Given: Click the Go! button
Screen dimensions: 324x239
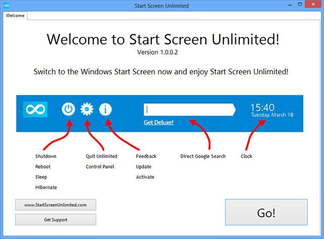Looking at the screenshot, I should pyautogui.click(x=266, y=212).
